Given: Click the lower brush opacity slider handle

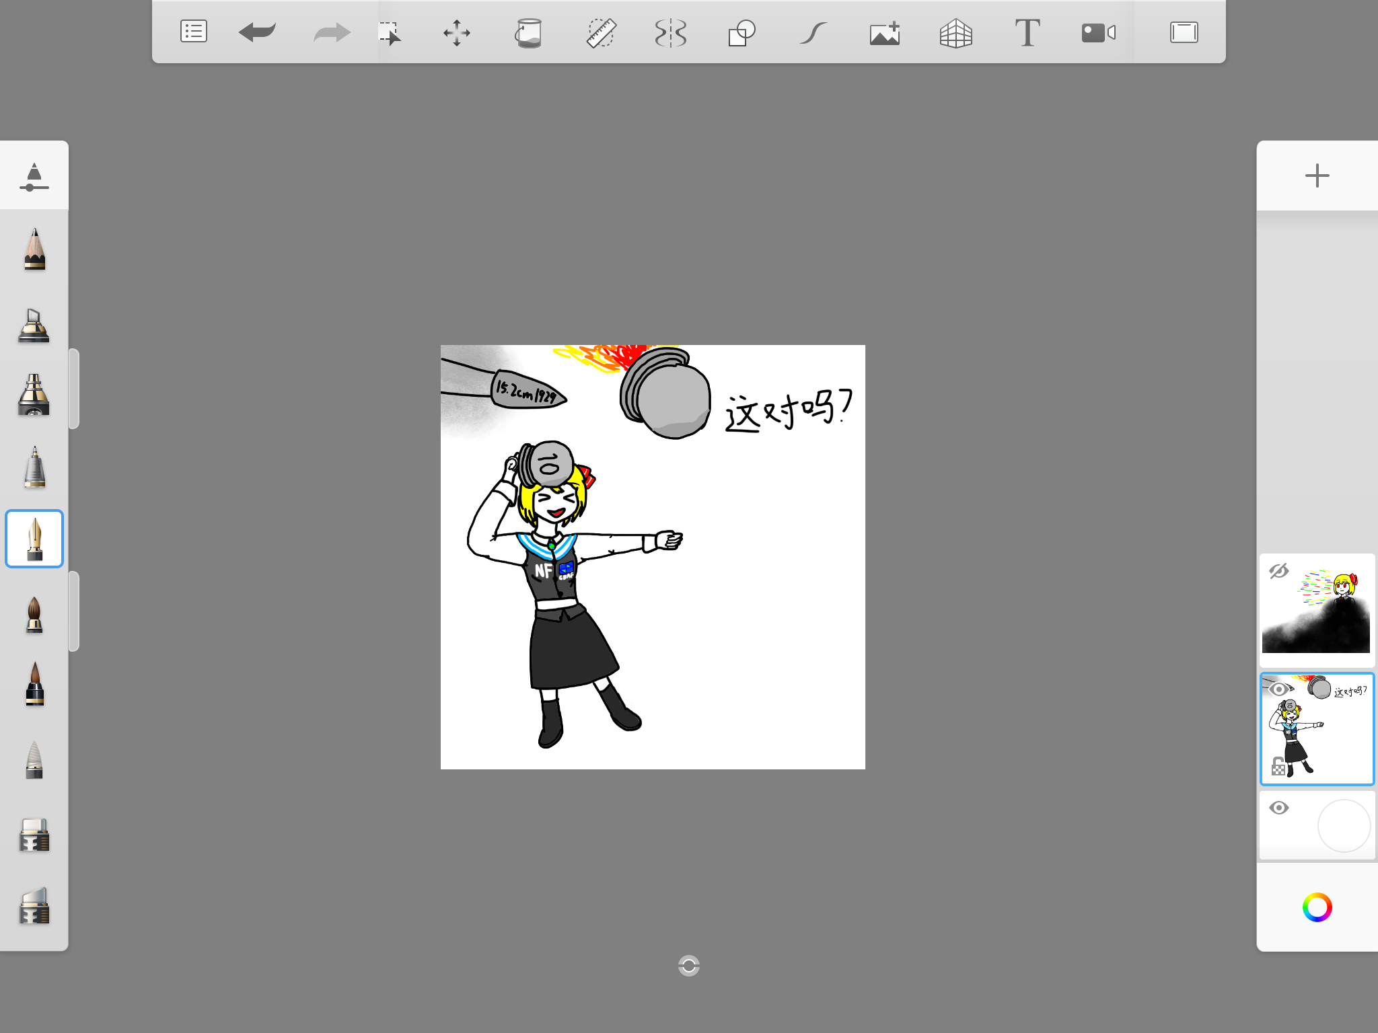Looking at the screenshot, I should tap(74, 611).
